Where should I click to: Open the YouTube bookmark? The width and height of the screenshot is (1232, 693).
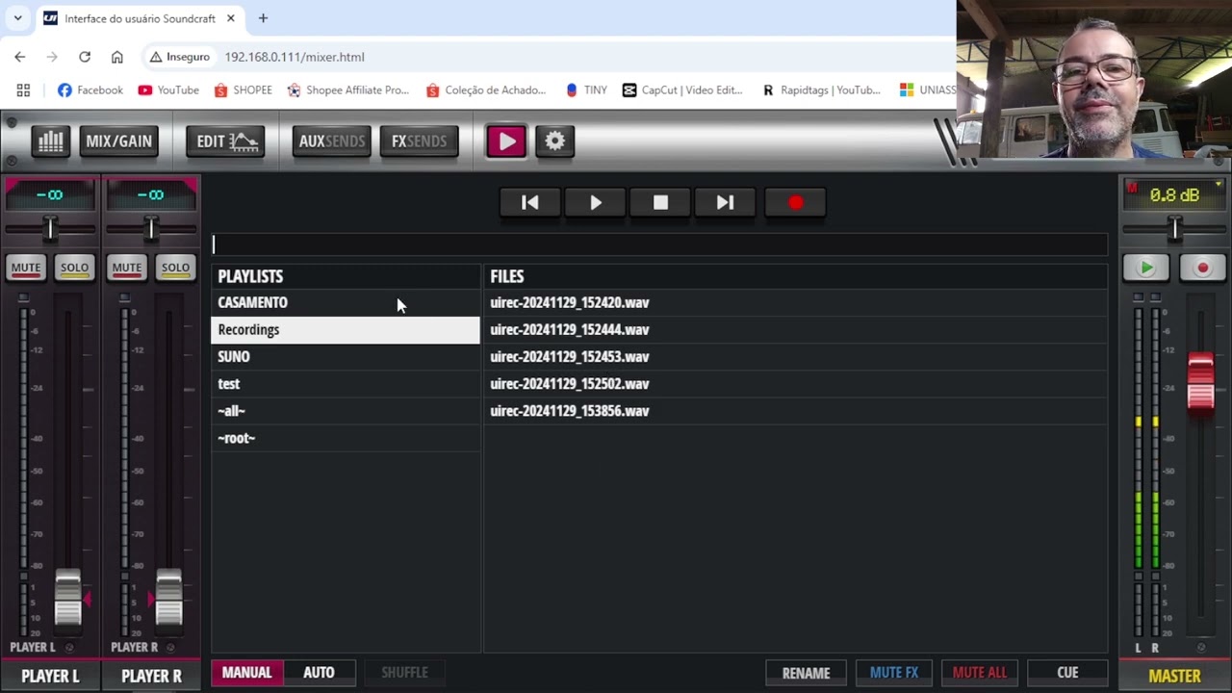168,90
